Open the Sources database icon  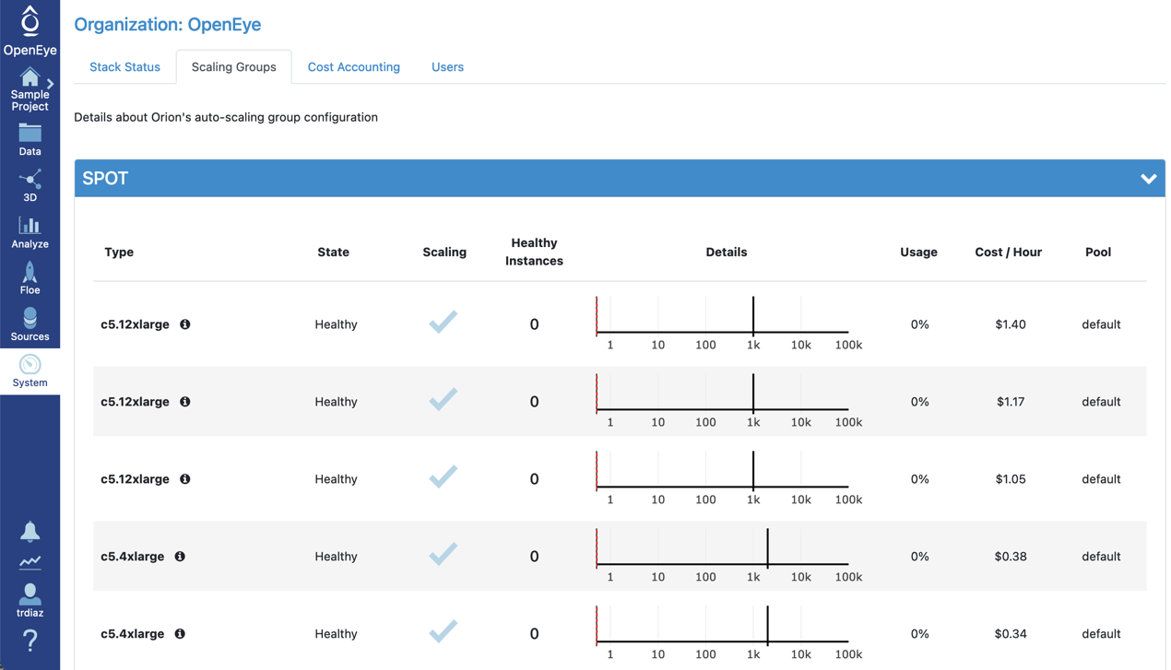click(30, 318)
